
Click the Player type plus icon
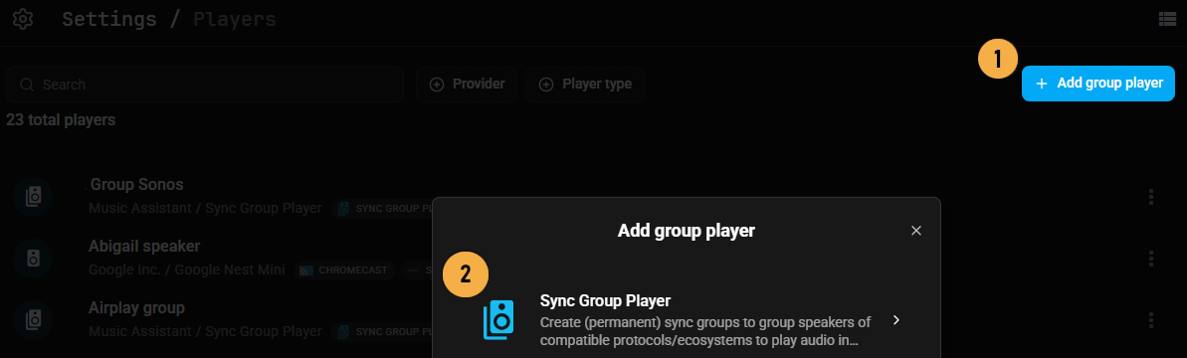(x=546, y=85)
